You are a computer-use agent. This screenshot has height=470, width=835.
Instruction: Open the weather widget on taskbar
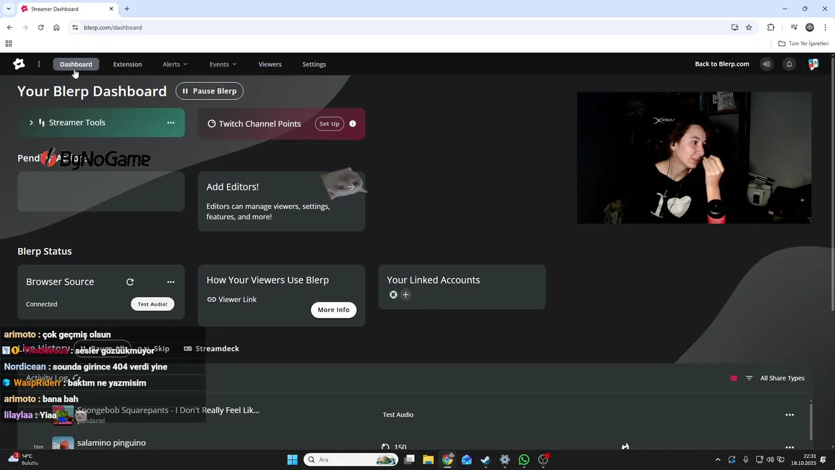tap(23, 460)
